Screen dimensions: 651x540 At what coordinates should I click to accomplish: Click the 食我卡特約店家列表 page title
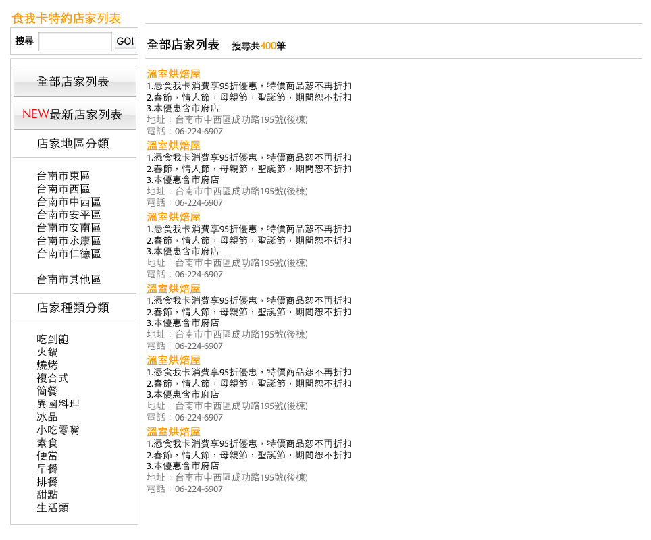point(66,18)
